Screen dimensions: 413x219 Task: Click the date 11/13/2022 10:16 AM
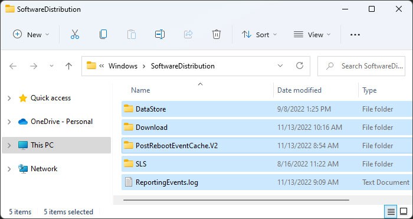pos(310,128)
